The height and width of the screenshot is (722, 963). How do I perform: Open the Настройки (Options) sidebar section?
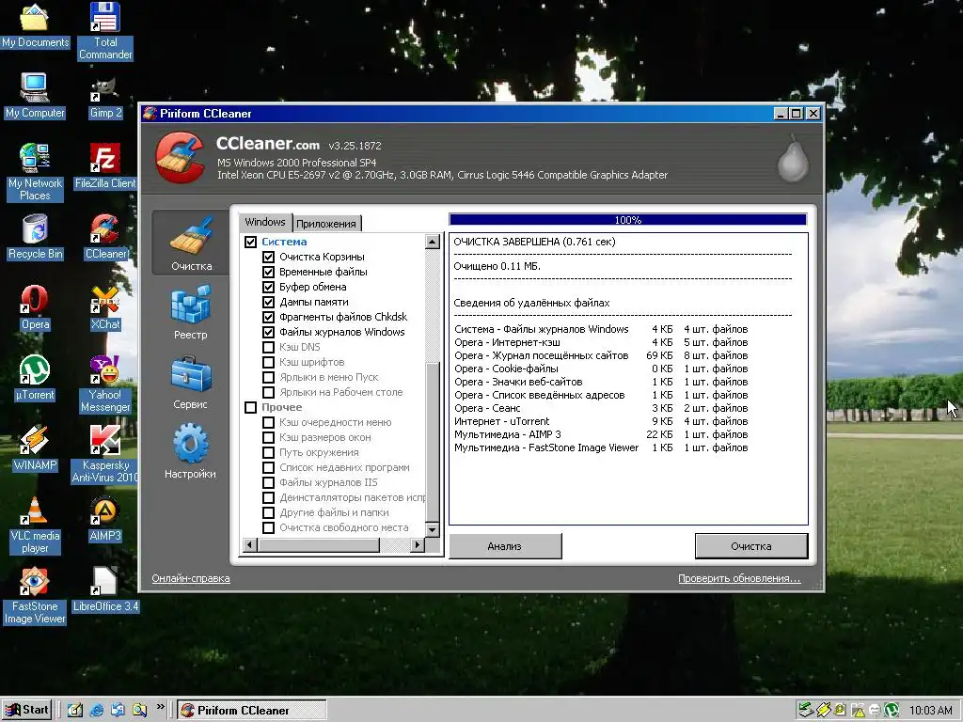[x=190, y=451]
